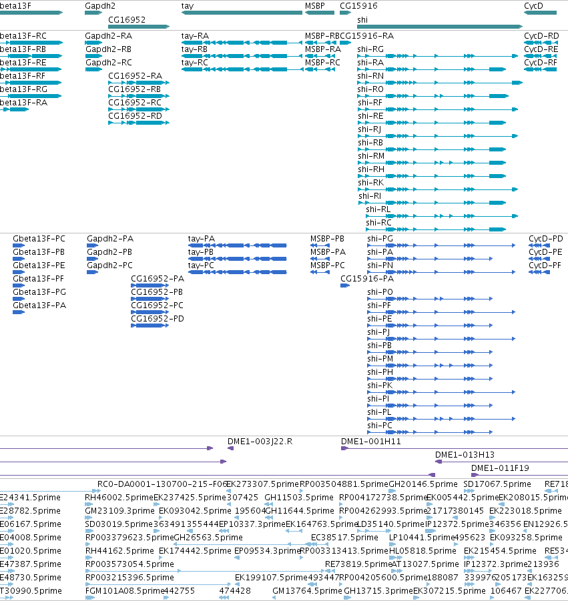Click the CG16952-RA transcript label
The image size is (568, 601).
pyautogui.click(x=135, y=76)
